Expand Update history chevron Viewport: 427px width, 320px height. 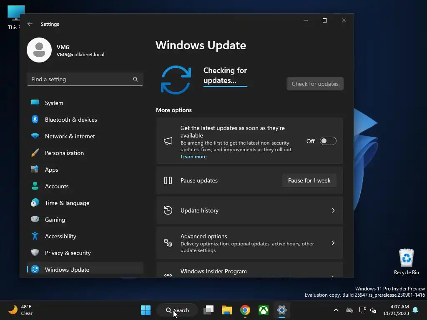(x=333, y=210)
